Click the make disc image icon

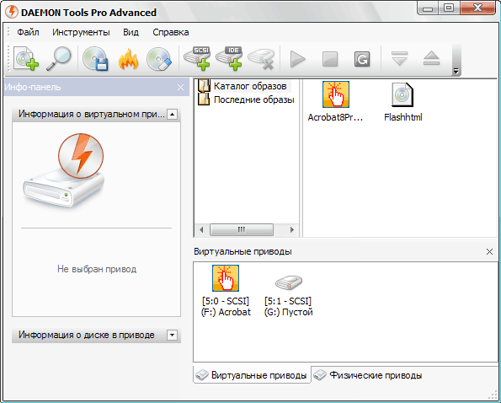point(95,59)
